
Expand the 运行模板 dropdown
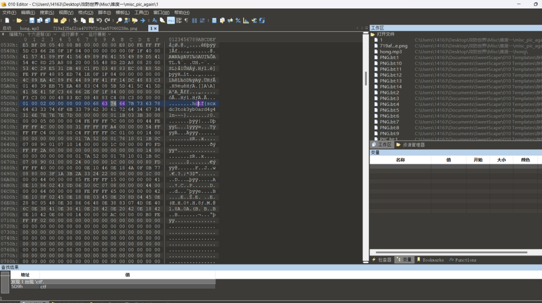(x=100, y=34)
